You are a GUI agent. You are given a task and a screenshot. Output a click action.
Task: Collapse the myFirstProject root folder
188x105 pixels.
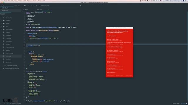click(x=1, y=17)
